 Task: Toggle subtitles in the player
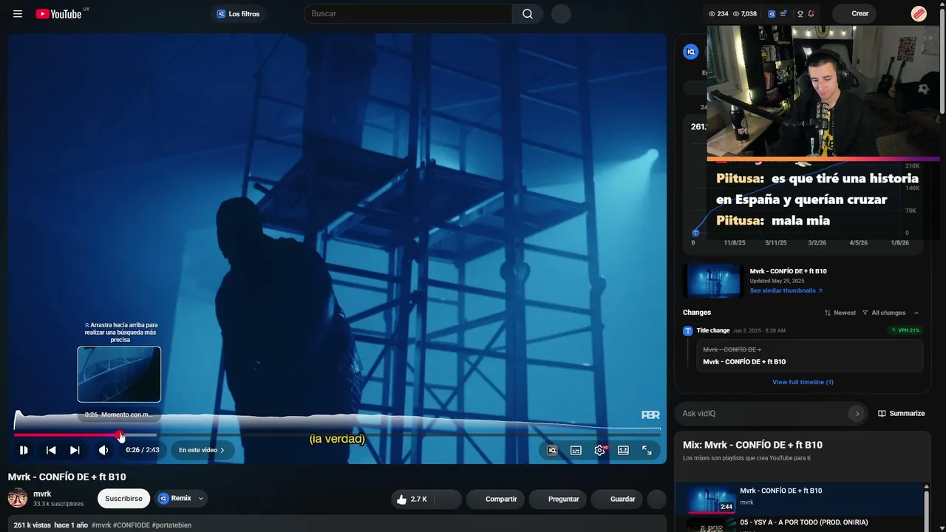click(576, 450)
